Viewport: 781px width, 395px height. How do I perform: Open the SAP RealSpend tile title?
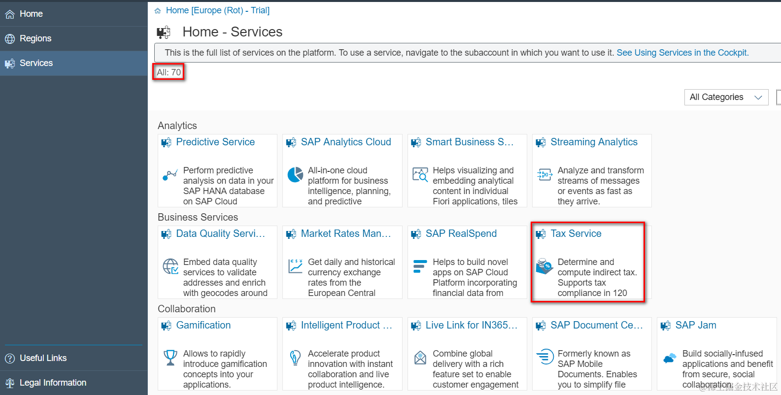461,233
